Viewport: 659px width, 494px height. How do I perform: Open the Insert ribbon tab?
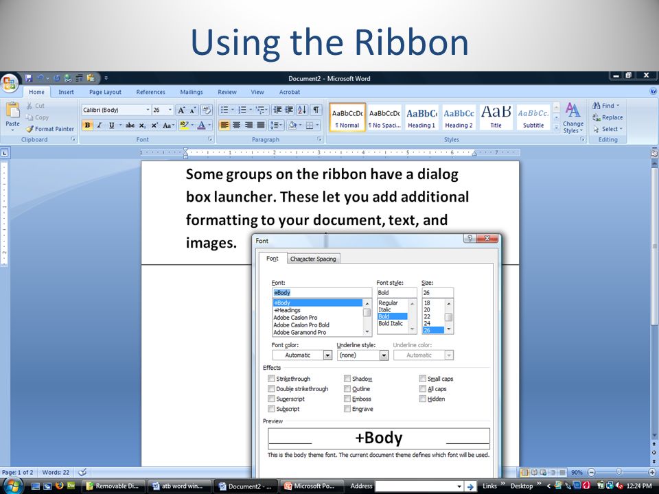click(x=66, y=92)
